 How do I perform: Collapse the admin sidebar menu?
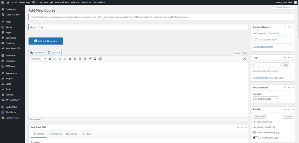coord(12,118)
